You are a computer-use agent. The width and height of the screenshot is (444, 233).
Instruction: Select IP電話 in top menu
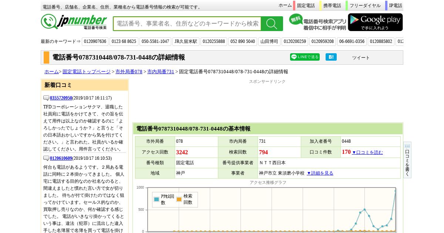click(x=395, y=6)
